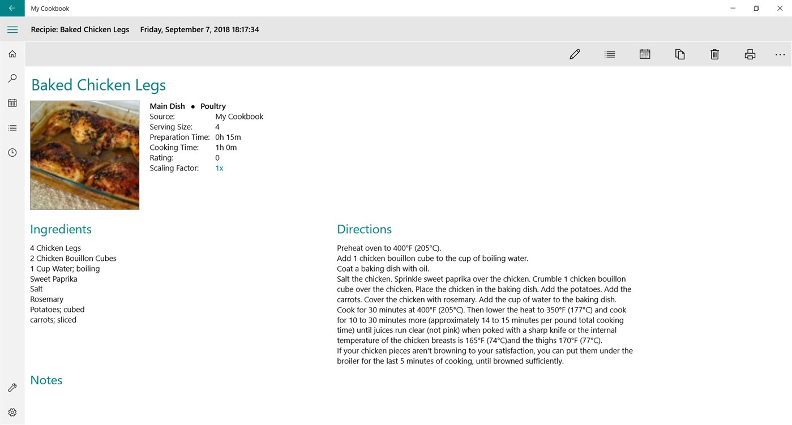Screen dimensions: 792x425
Task: Browse the Main Dish category
Action: pyautogui.click(x=167, y=106)
